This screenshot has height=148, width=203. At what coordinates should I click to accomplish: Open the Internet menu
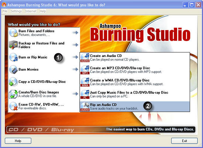[31, 11]
